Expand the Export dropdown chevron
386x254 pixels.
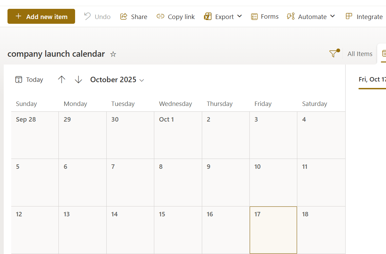239,16
